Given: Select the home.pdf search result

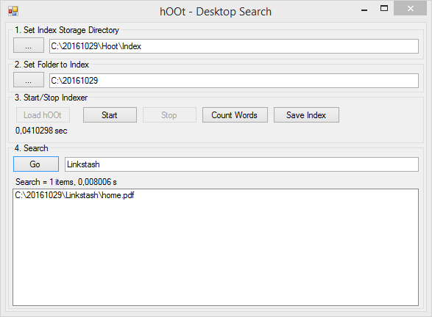Looking at the screenshot, I should pyautogui.click(x=74, y=195).
